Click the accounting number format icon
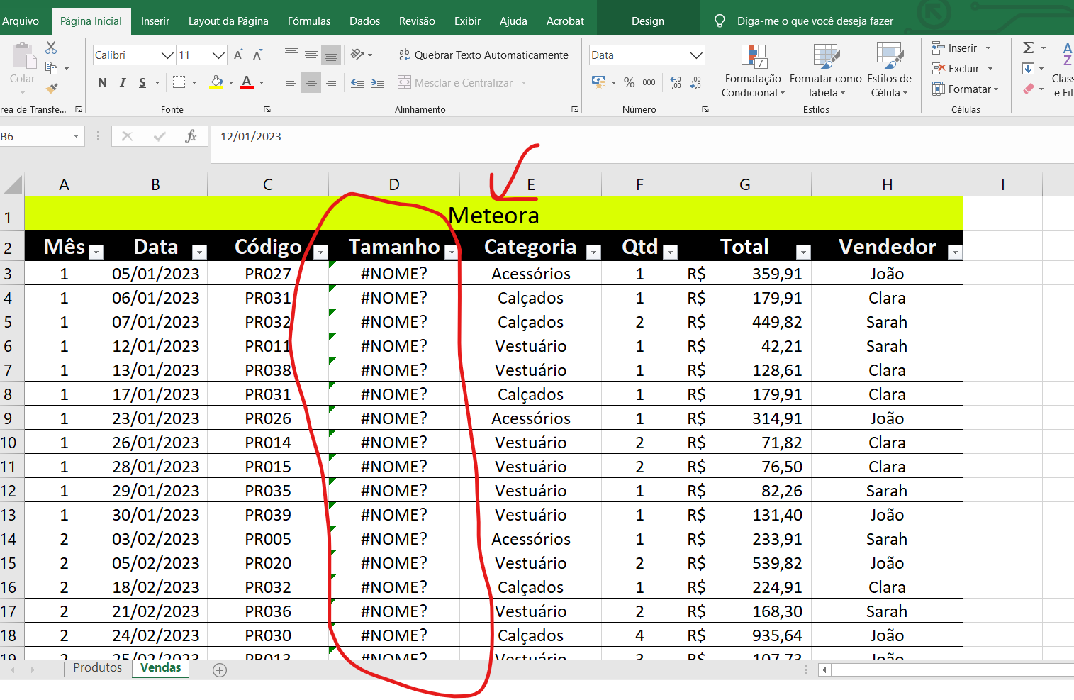The image size is (1074, 700). pos(599,82)
